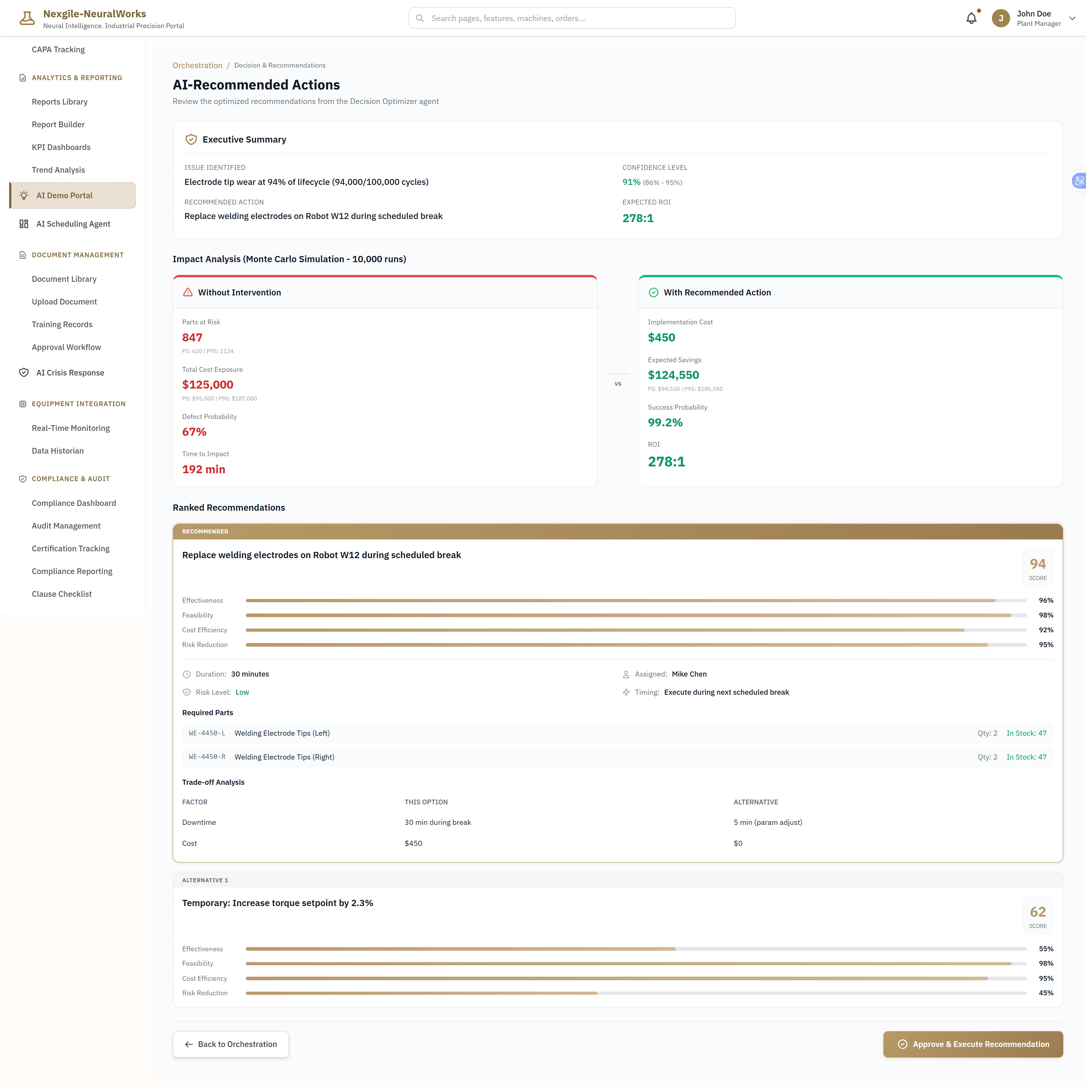Select the AI Scheduling Agent grid icon

[24, 224]
